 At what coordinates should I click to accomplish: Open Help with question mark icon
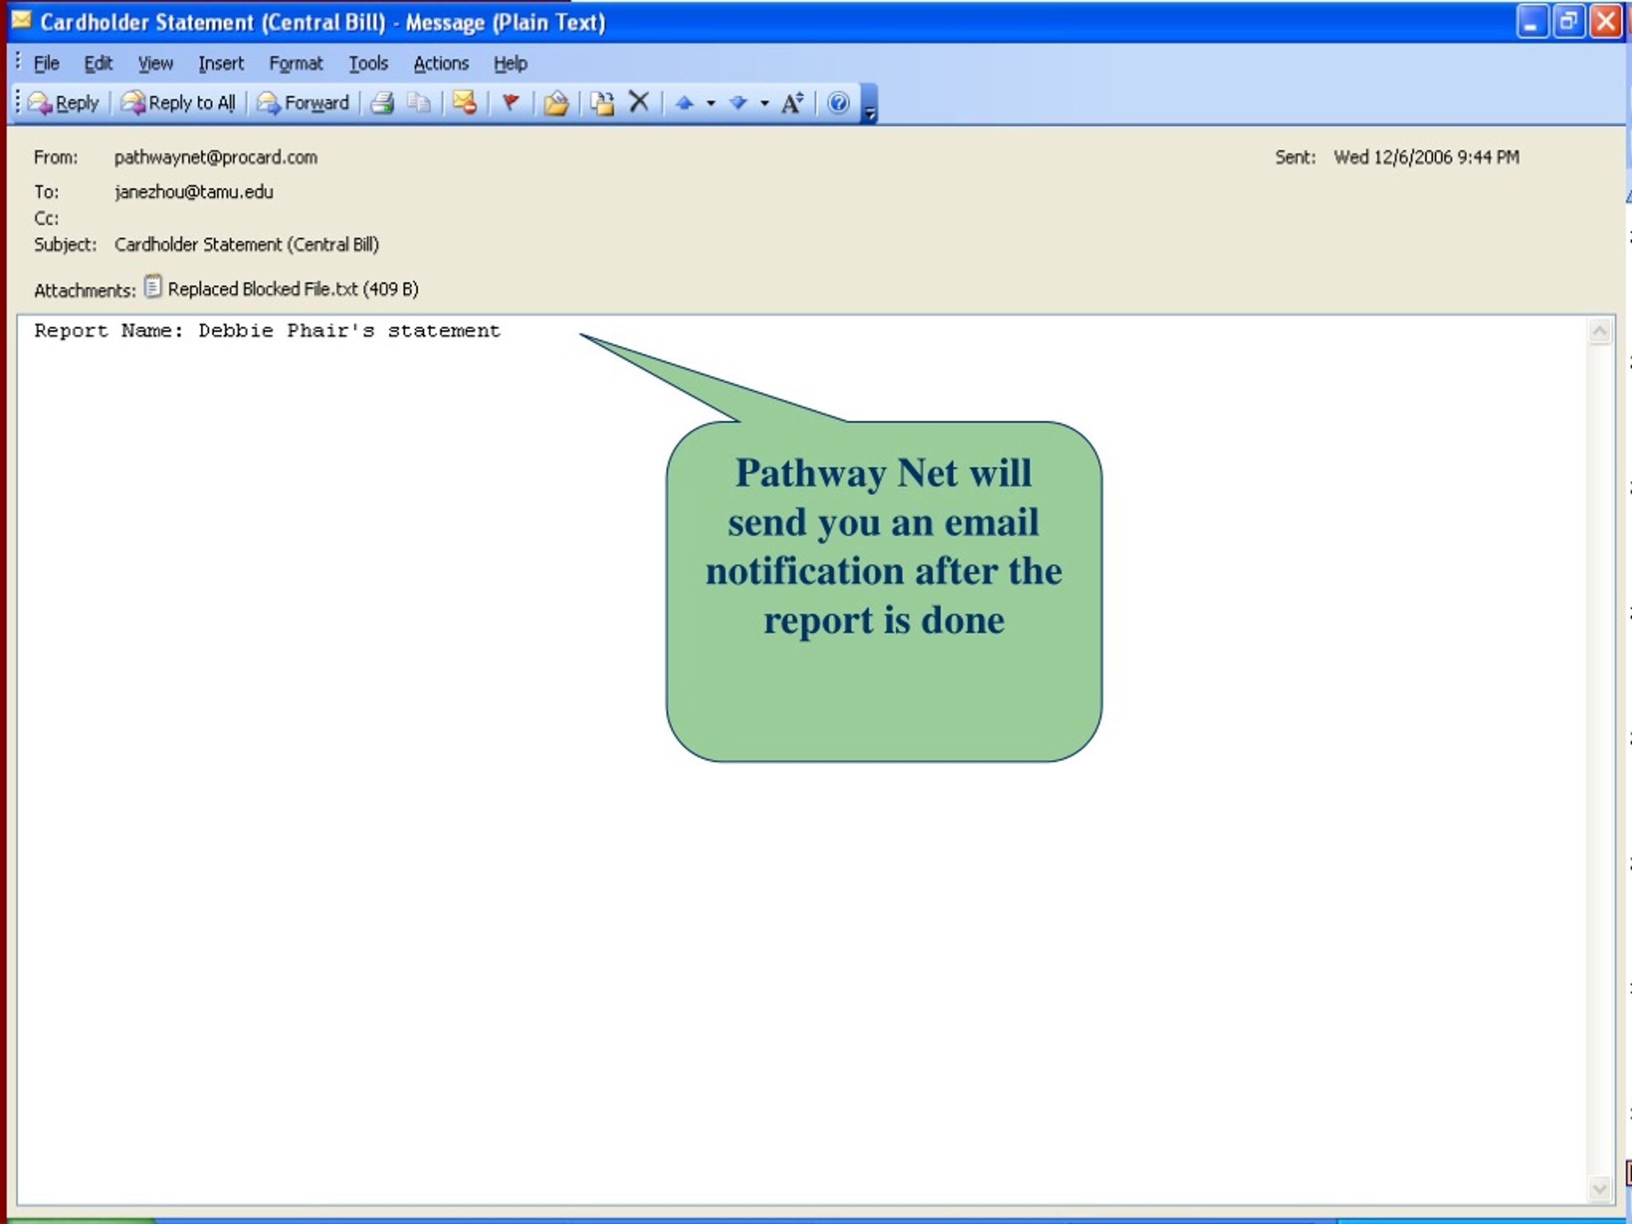[x=838, y=103]
